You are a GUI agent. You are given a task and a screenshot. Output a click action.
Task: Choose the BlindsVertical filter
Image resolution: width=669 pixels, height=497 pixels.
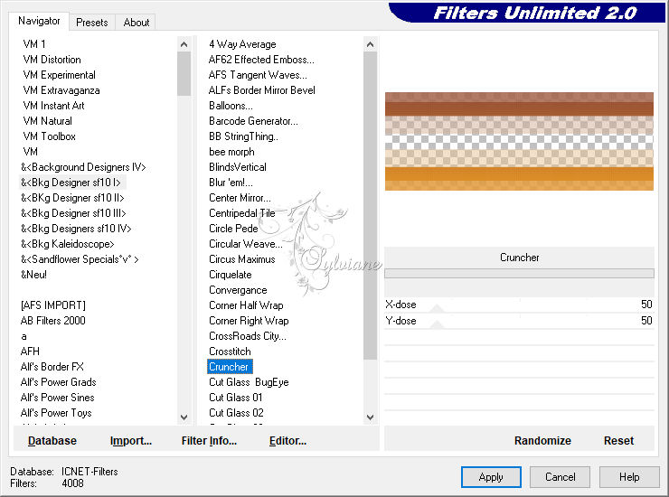point(238,167)
